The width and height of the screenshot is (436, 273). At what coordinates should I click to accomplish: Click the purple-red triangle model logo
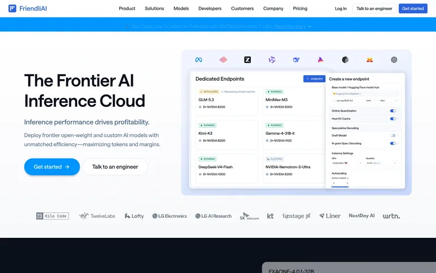[x=321, y=60]
